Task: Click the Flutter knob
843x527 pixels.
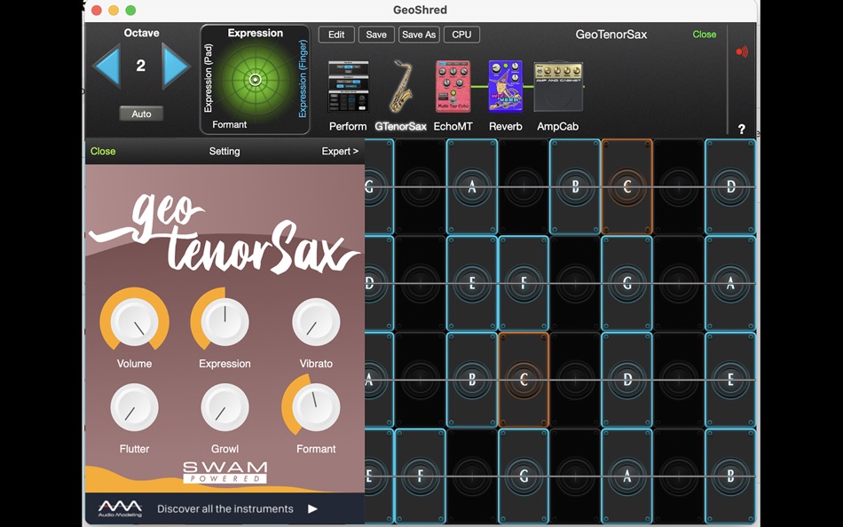Action: point(134,407)
